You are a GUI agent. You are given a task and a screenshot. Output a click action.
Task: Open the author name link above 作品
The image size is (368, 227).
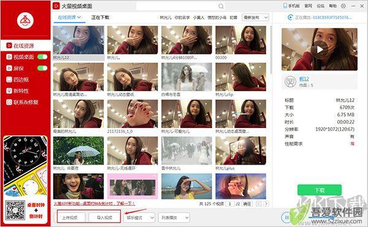304,79
